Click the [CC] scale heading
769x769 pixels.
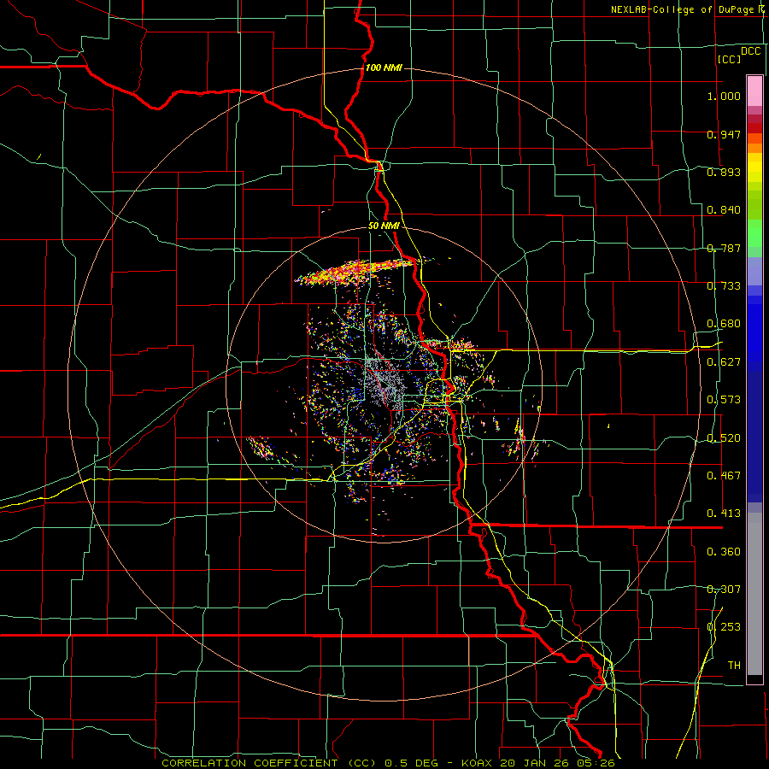point(729,59)
